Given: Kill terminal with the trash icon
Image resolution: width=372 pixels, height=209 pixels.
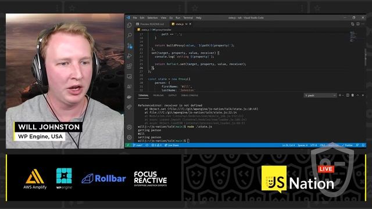Looking at the screenshot, I should [353, 95].
